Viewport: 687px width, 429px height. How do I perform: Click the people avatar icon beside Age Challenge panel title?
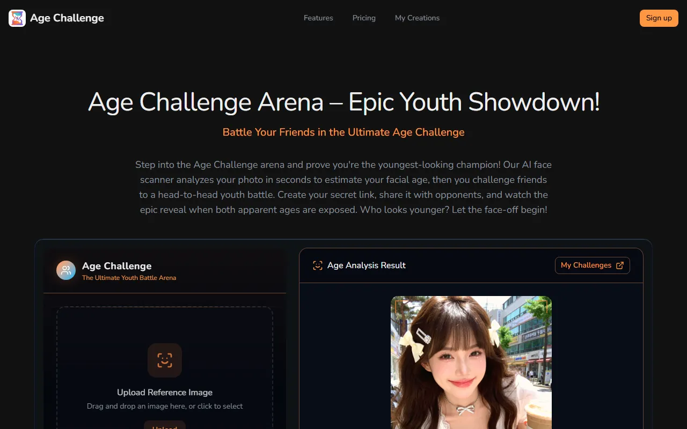(66, 270)
